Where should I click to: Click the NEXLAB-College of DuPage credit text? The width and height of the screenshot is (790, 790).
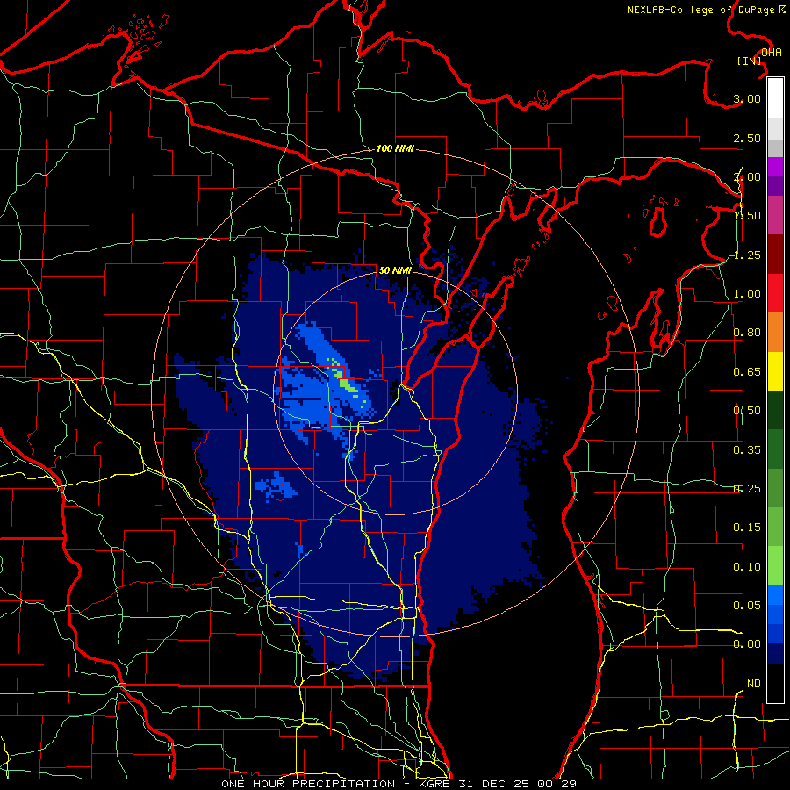[x=706, y=10]
